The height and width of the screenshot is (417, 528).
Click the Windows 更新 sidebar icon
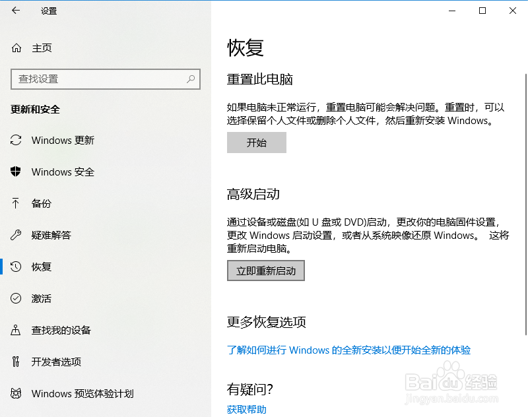pos(18,141)
